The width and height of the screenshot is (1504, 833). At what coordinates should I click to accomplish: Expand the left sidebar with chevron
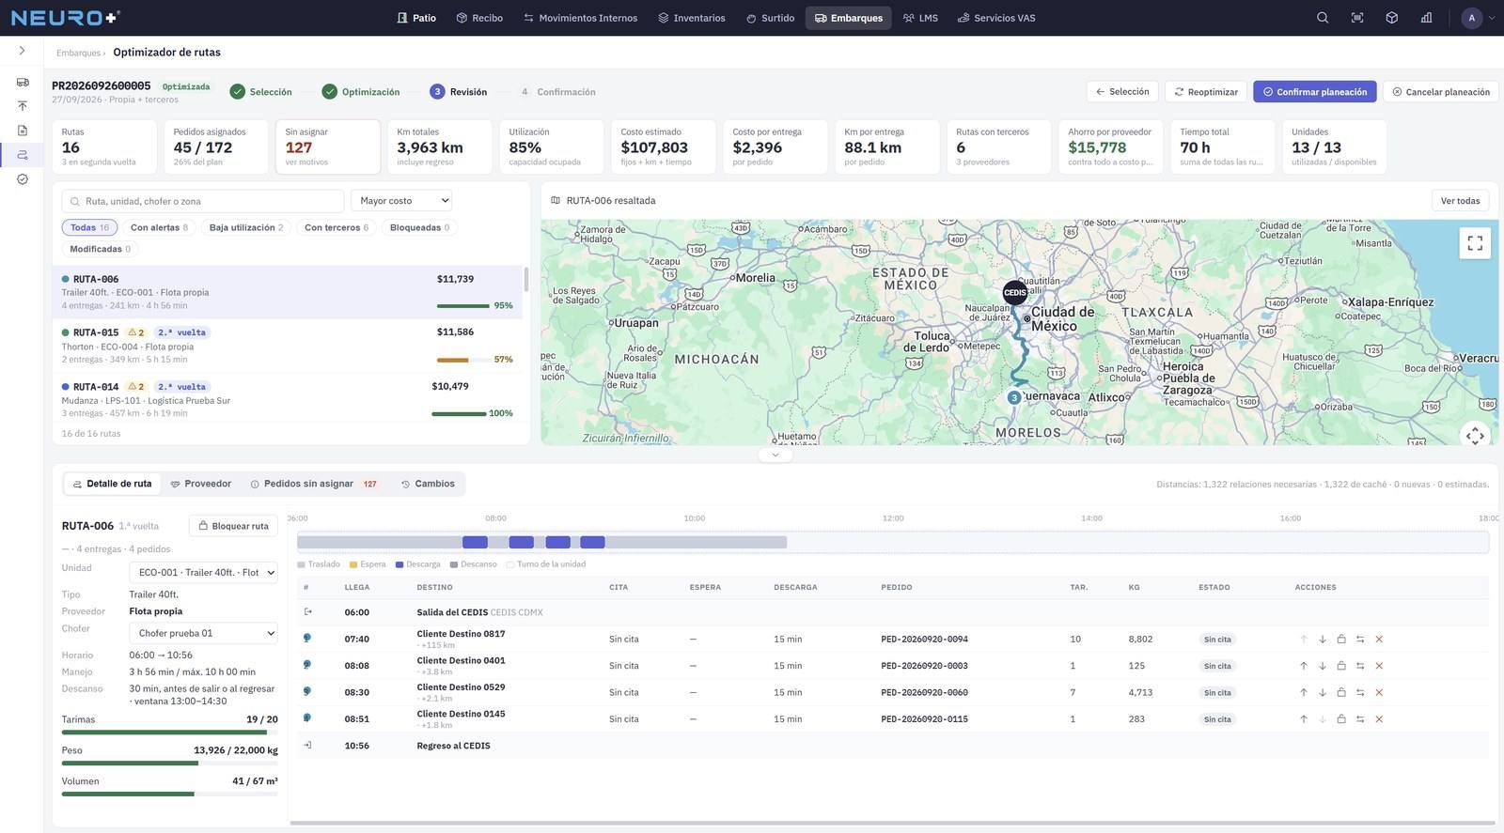point(22,51)
